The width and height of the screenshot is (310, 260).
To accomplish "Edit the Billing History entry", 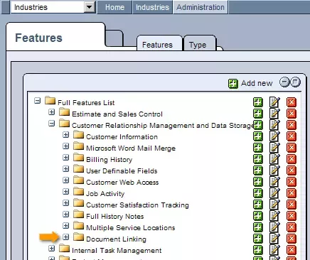I will click(274, 159).
